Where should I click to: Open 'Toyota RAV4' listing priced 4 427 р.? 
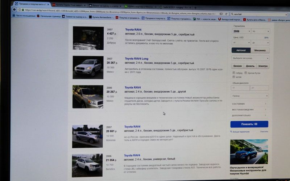133,30
